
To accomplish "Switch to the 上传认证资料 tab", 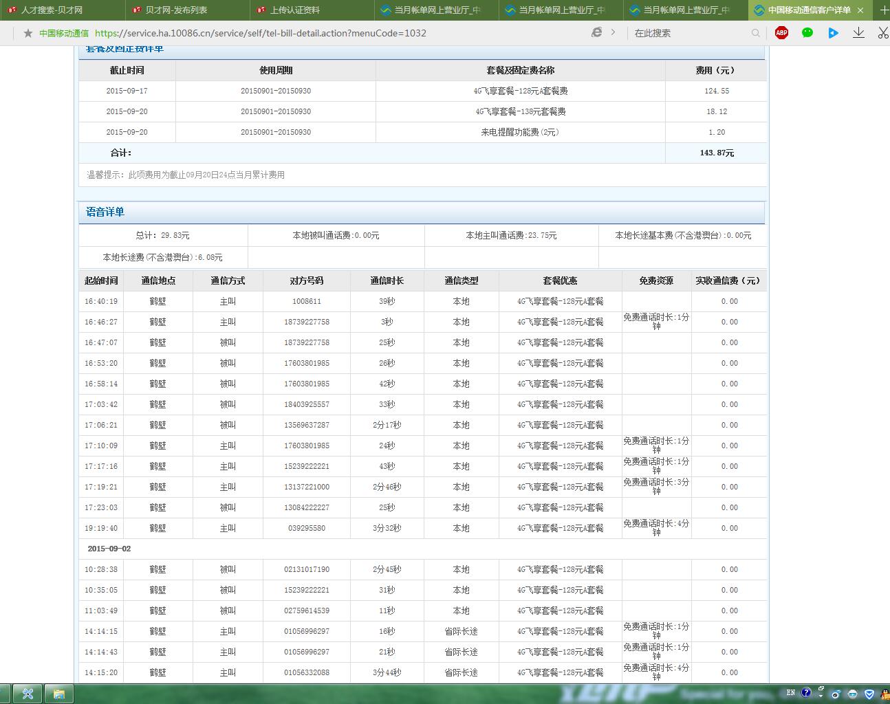I will point(294,10).
